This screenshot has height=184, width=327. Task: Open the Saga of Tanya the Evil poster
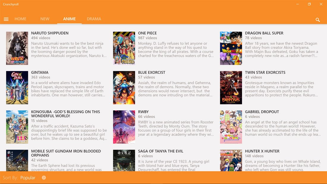124,161
